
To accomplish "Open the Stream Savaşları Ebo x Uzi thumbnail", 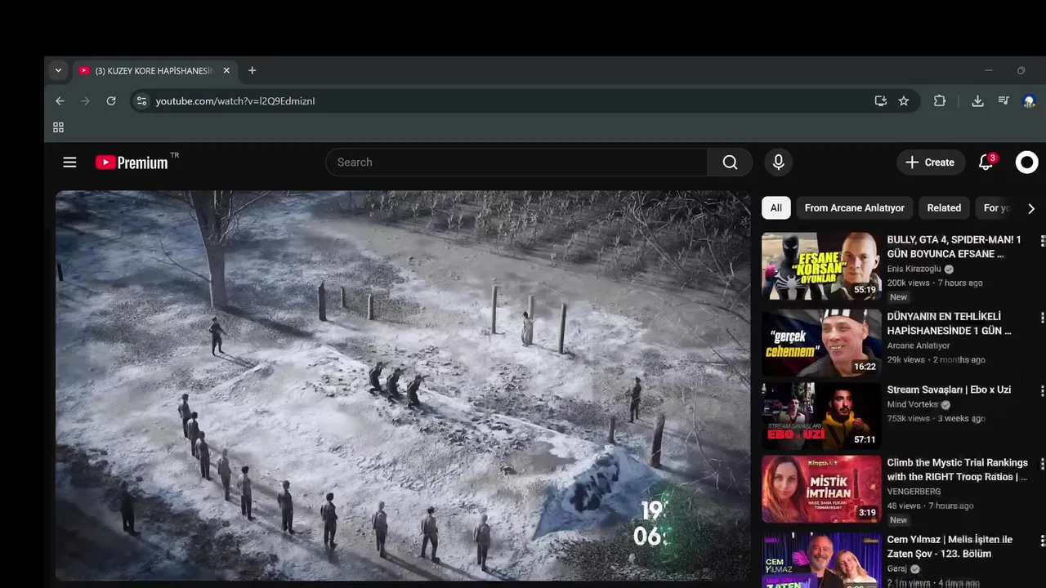I will coord(821,416).
